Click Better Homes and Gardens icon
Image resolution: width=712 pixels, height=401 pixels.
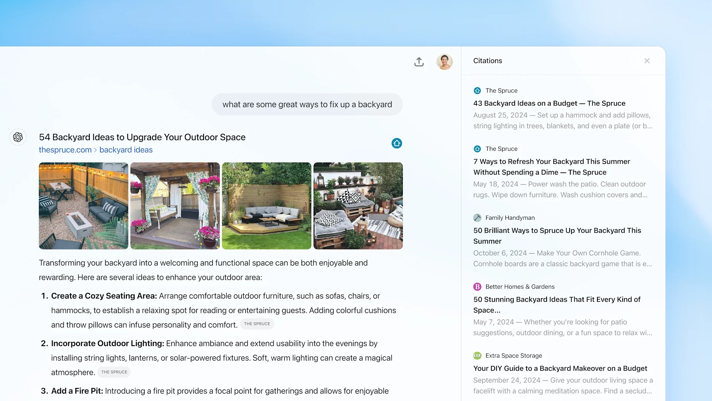pos(477,286)
